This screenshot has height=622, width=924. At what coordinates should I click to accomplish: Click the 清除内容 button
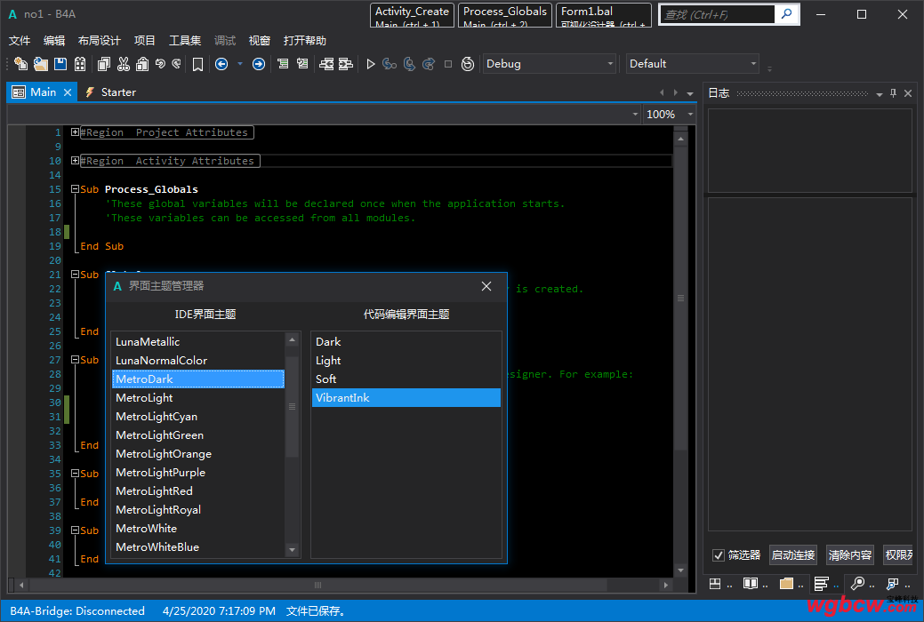point(850,554)
